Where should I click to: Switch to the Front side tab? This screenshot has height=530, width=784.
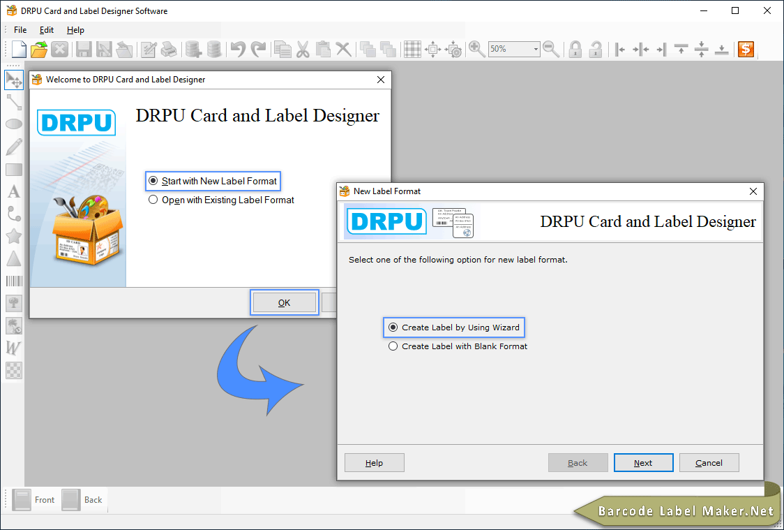33,500
